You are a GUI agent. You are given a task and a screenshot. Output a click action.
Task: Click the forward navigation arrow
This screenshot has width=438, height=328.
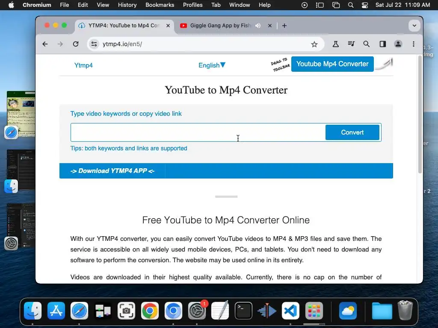click(60, 44)
